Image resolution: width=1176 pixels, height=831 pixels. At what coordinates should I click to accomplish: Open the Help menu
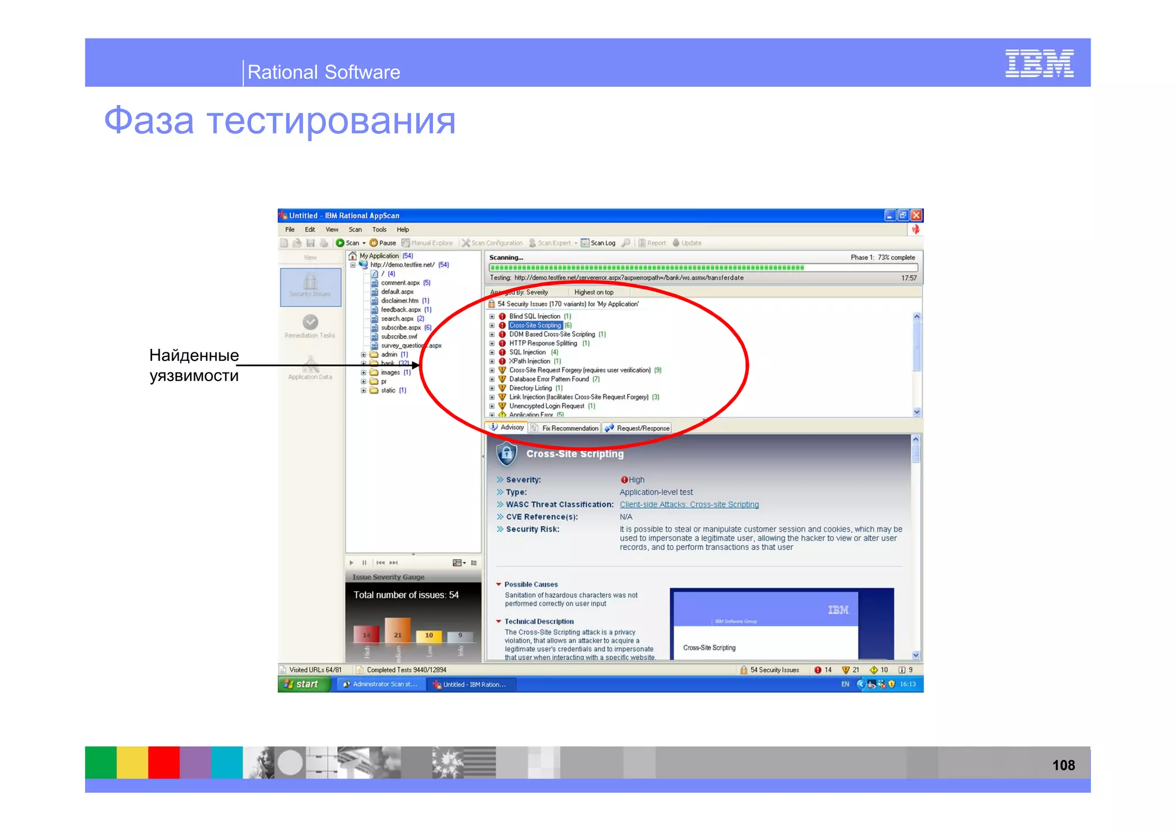(403, 230)
